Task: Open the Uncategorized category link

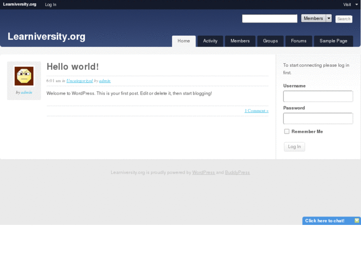Action: coord(79,81)
